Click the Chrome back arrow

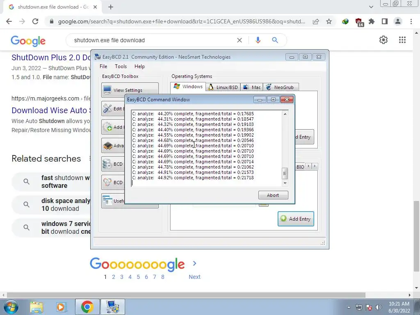click(x=9, y=21)
